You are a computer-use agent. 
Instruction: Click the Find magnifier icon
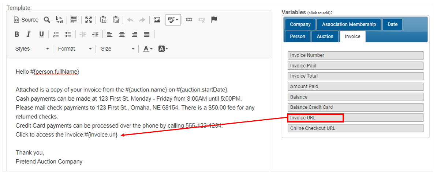(x=47, y=20)
